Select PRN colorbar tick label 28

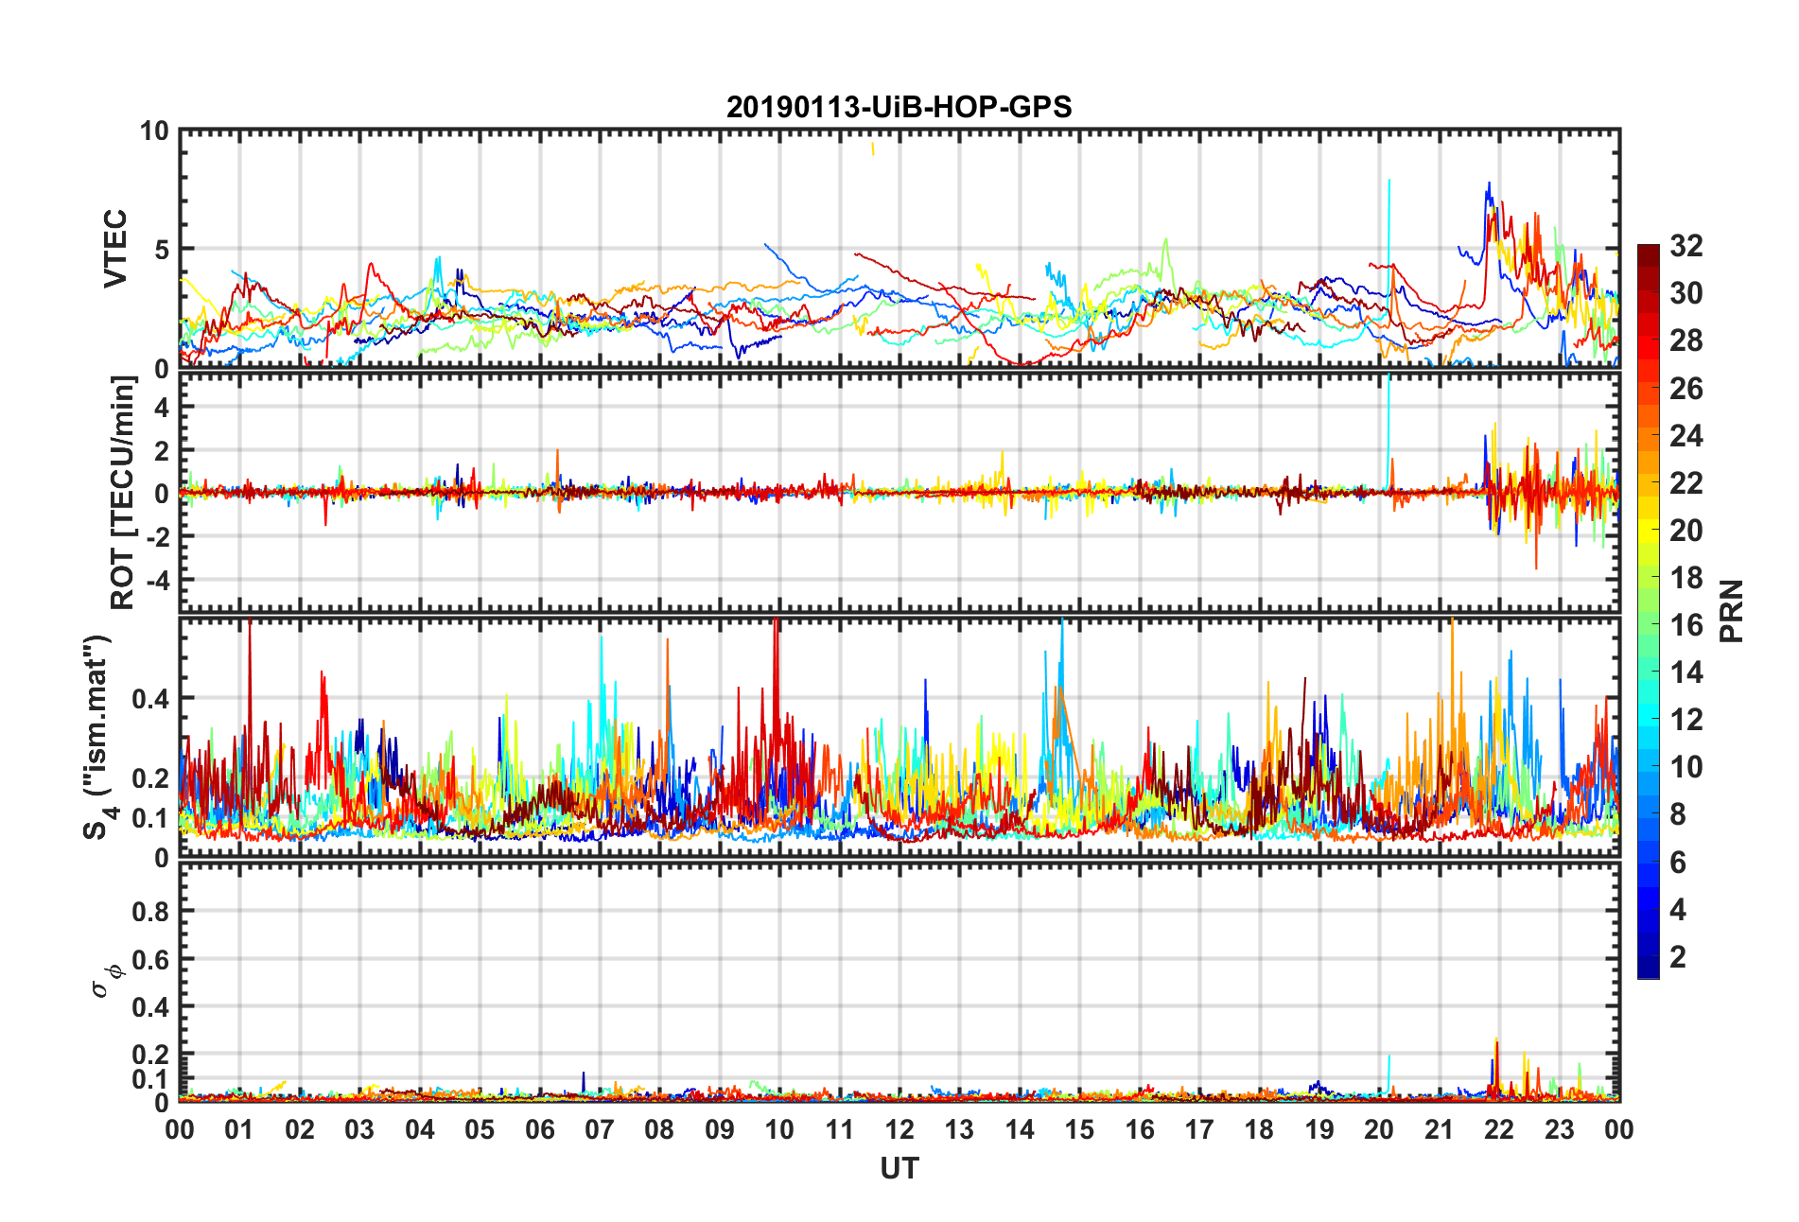pos(1686,340)
